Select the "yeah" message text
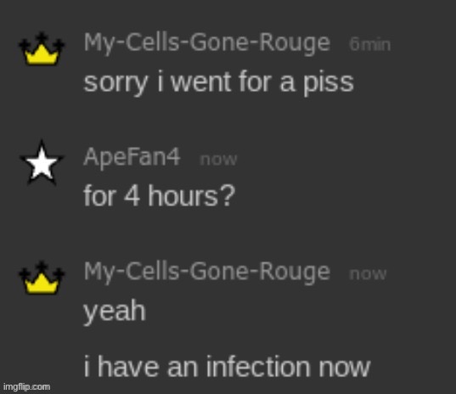The width and height of the screenshot is (456, 394). 115,312
